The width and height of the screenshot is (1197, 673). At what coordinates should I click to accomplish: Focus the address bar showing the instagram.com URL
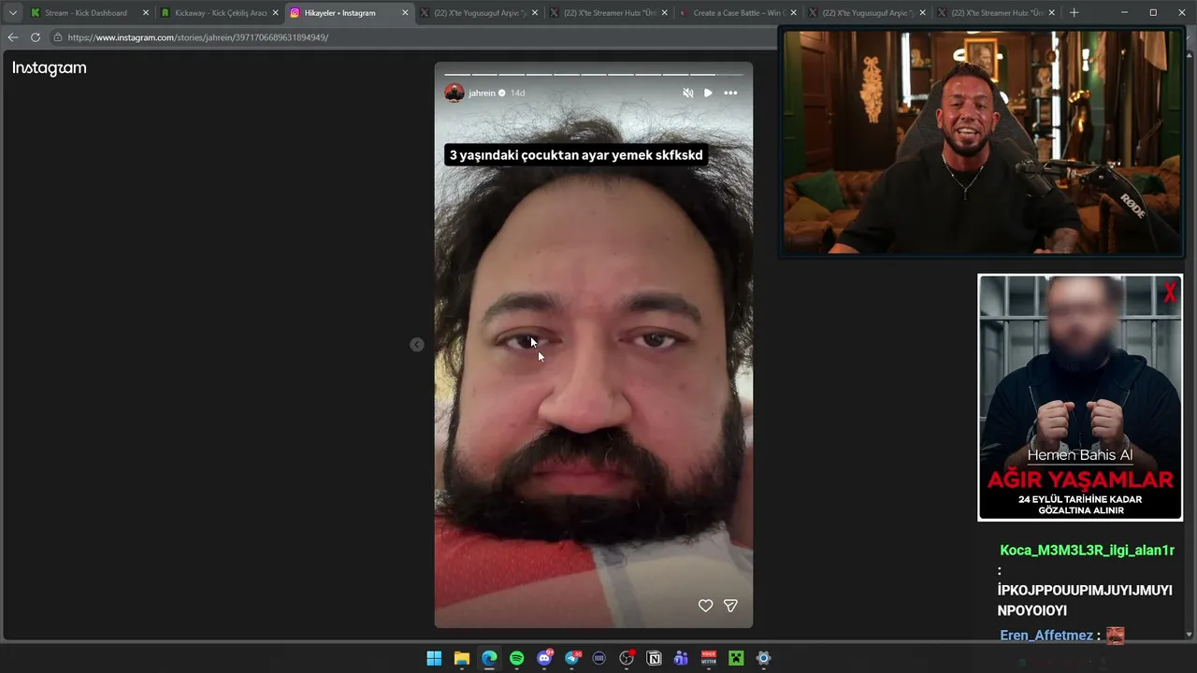(x=411, y=37)
